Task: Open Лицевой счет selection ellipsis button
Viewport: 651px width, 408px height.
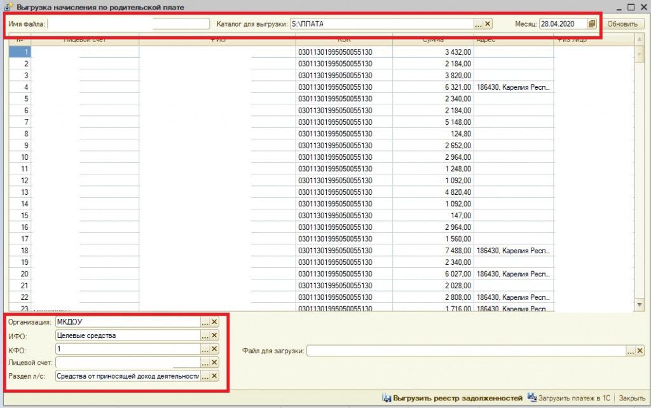Action: pyautogui.click(x=205, y=362)
